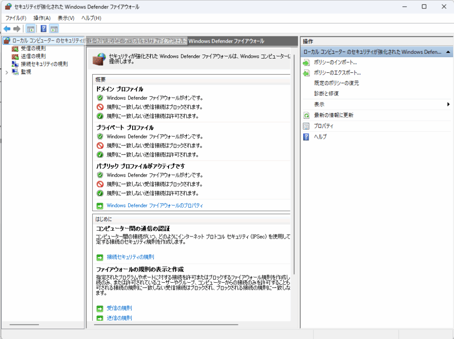
Task: Click the パブリック プロファイルがアクティブです heading
Action: pos(141,166)
